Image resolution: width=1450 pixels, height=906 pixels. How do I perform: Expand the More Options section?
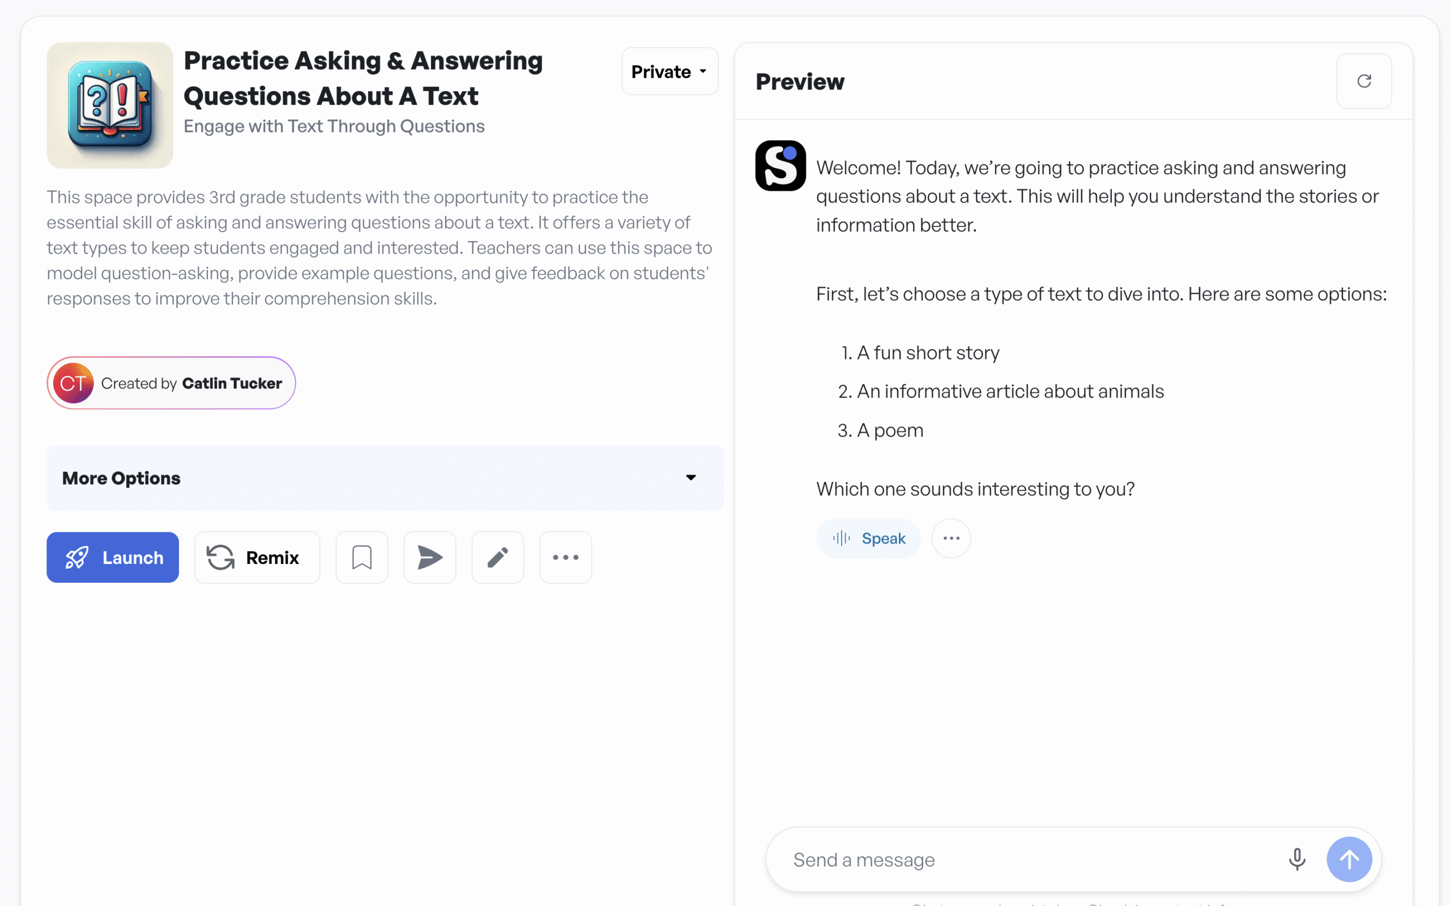pos(385,477)
